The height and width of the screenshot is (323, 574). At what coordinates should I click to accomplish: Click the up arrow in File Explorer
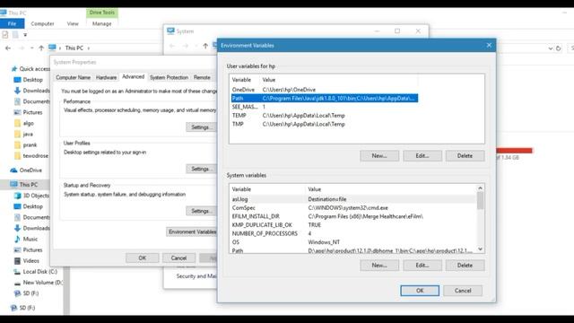41,48
